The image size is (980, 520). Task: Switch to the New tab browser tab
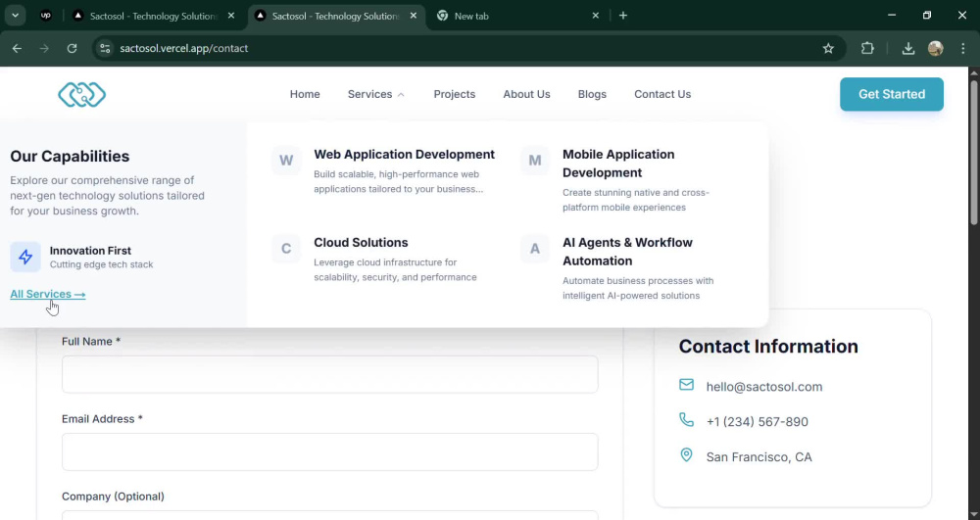pyautogui.click(x=518, y=16)
